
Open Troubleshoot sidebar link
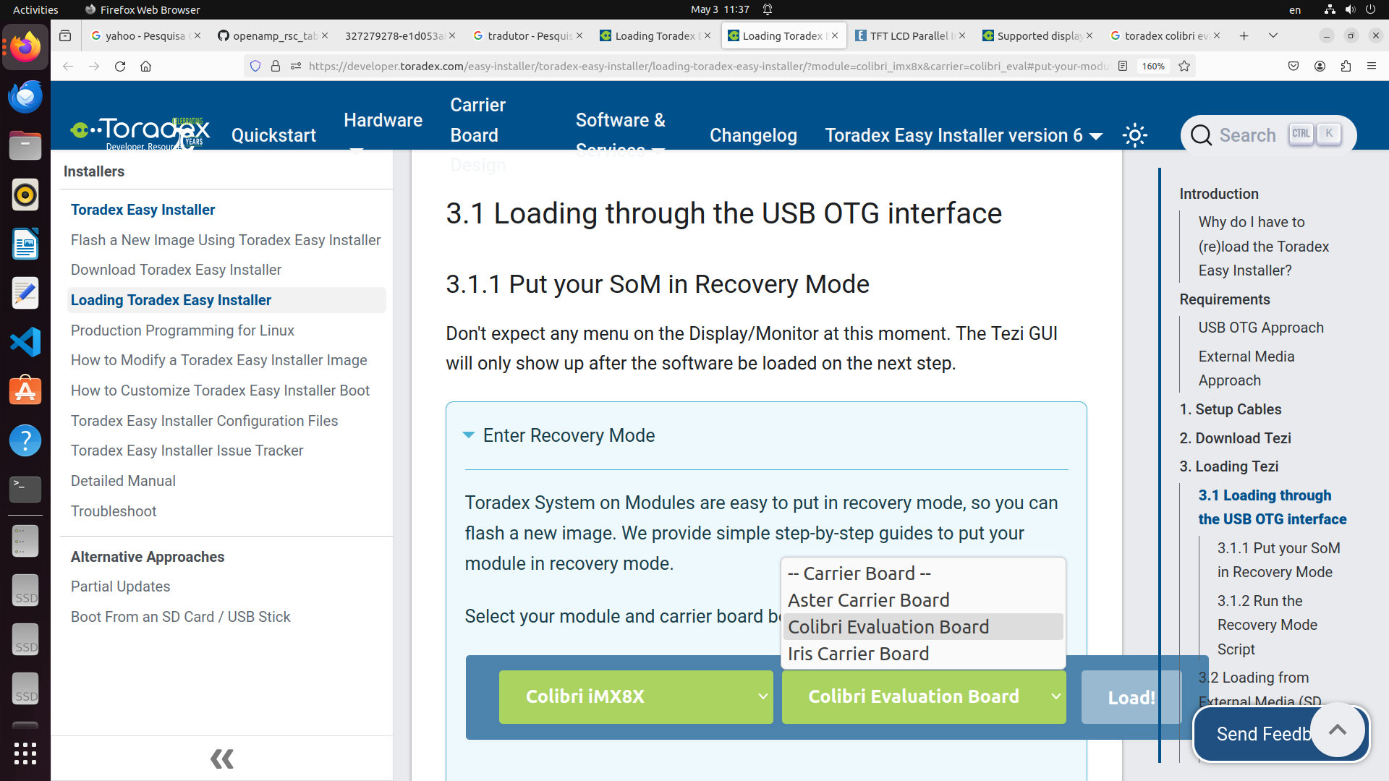coord(114,511)
